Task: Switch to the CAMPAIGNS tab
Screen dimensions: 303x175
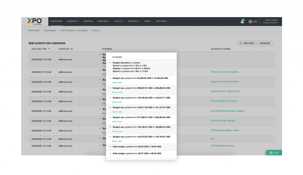Action: click(56, 21)
